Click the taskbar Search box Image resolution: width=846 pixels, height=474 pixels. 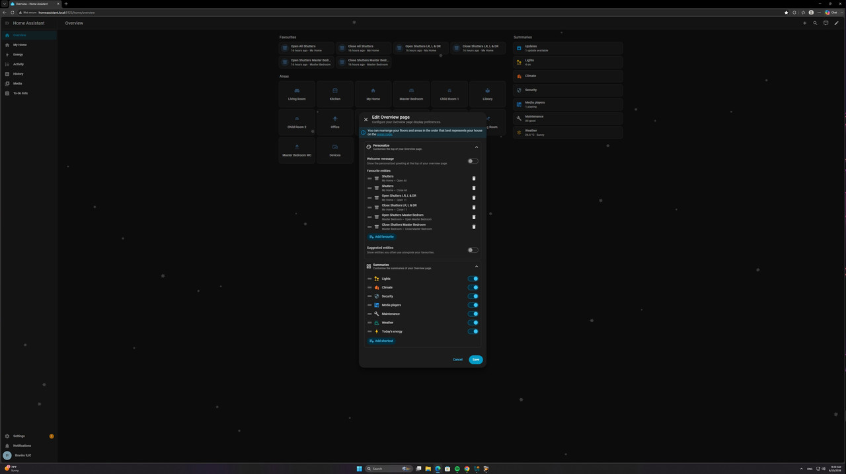(389, 469)
